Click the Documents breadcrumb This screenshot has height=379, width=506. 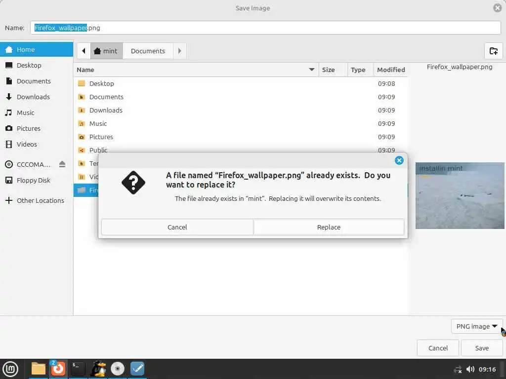coord(148,51)
